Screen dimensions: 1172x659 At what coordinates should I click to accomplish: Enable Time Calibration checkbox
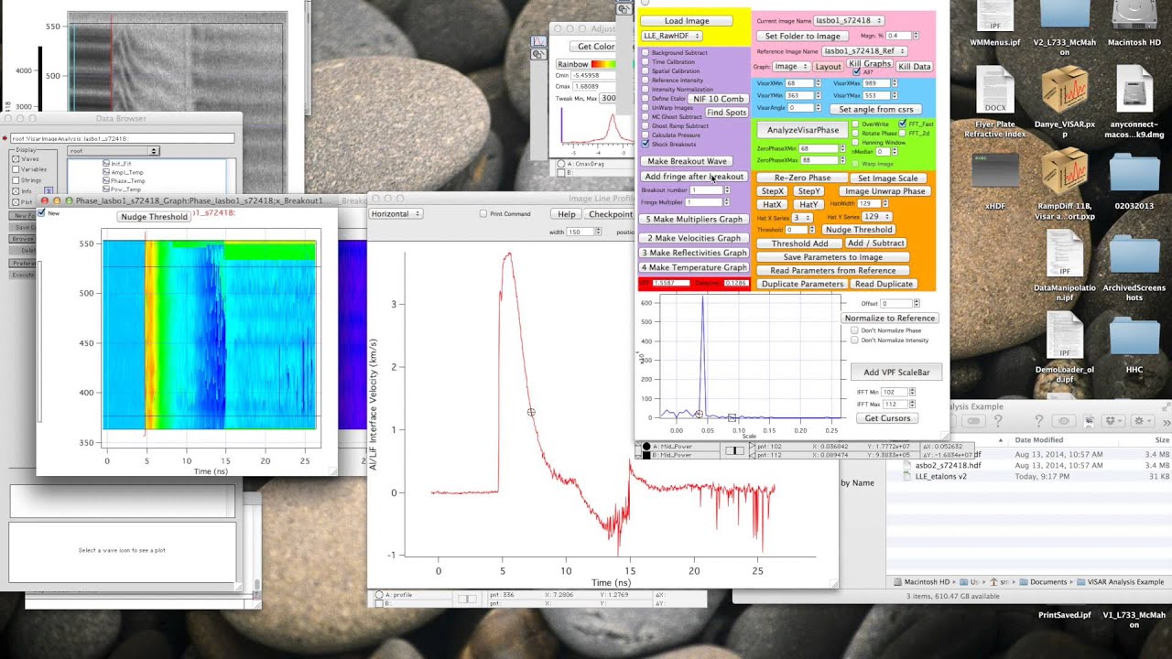click(x=646, y=62)
